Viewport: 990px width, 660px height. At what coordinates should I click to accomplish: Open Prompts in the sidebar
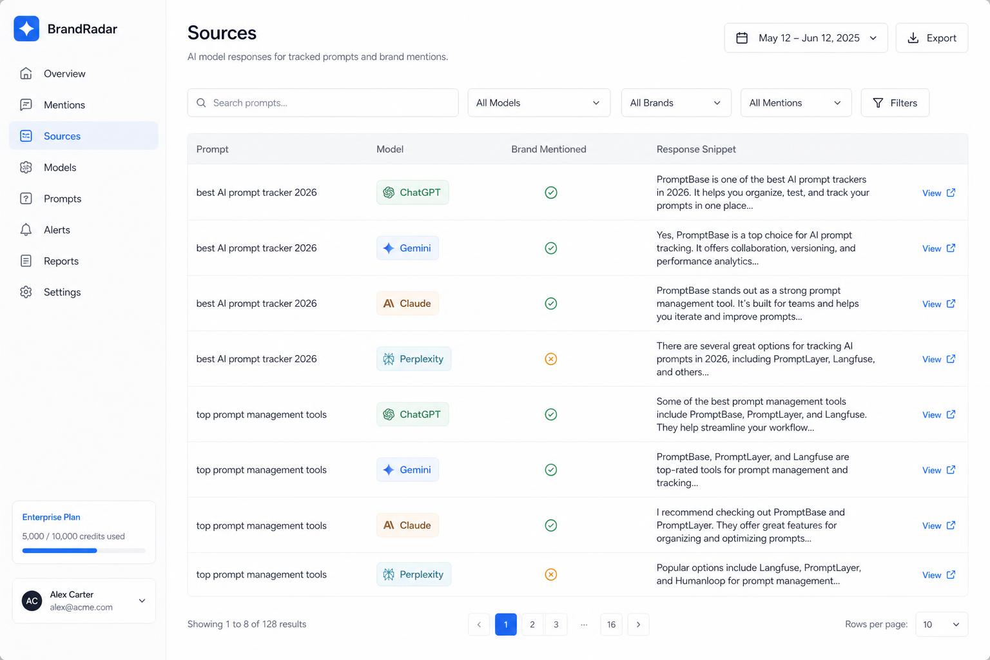pos(84,199)
